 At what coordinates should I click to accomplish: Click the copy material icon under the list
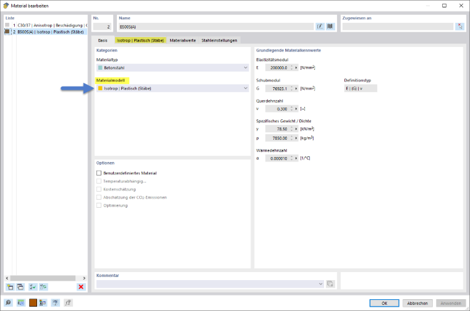[20, 287]
